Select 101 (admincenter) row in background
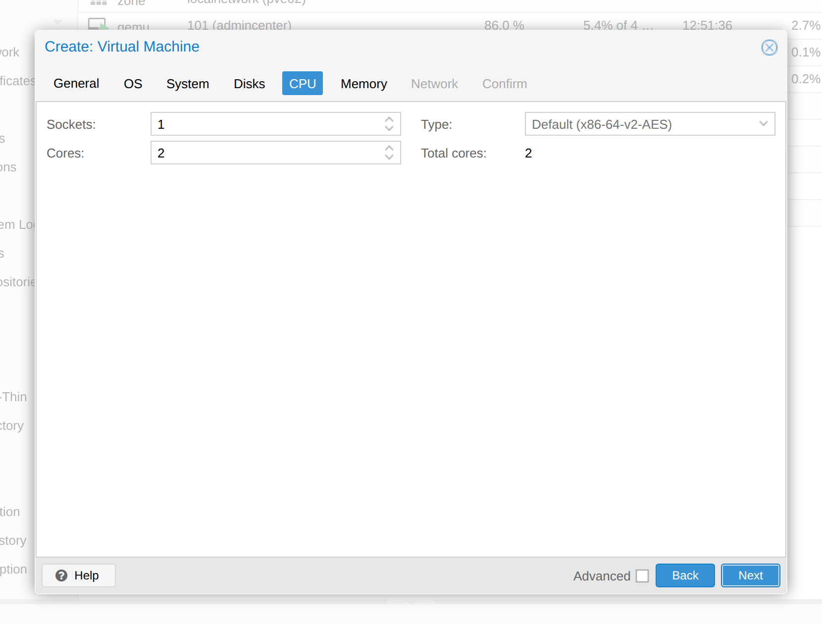This screenshot has height=624, width=822. coord(450,22)
